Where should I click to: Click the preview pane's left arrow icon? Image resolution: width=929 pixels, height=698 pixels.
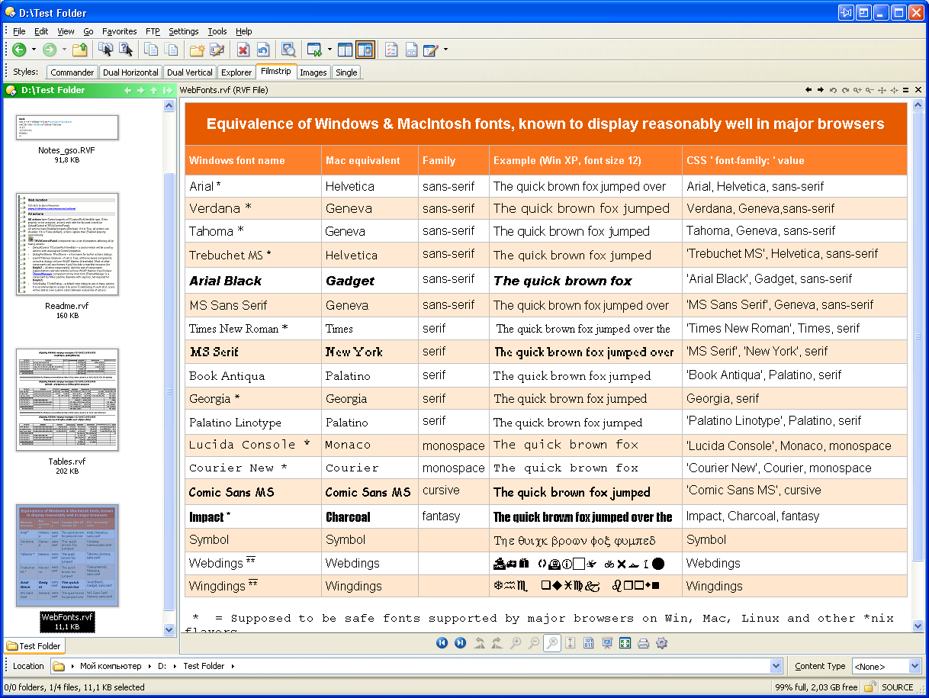809,90
